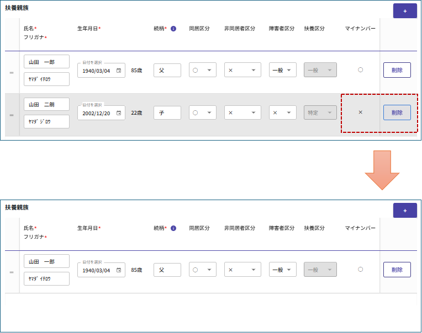Click the plus add button in upper panel
The height and width of the screenshot is (333, 422).
[x=405, y=11]
